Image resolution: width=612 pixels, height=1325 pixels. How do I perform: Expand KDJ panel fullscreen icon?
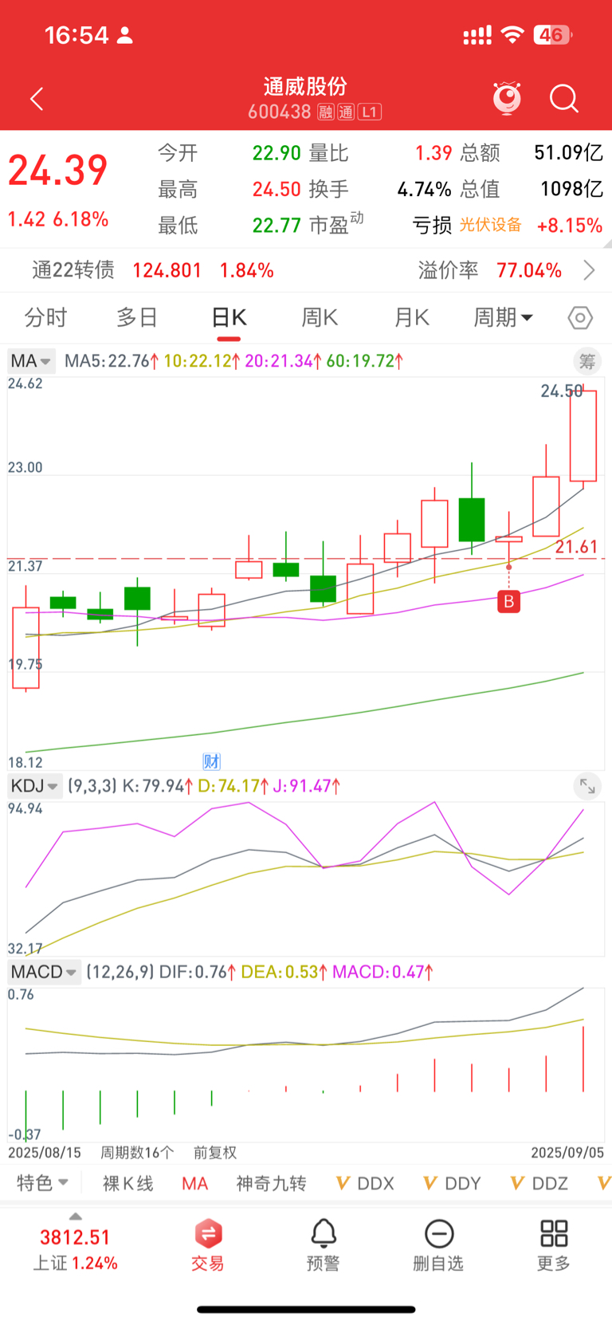click(587, 787)
